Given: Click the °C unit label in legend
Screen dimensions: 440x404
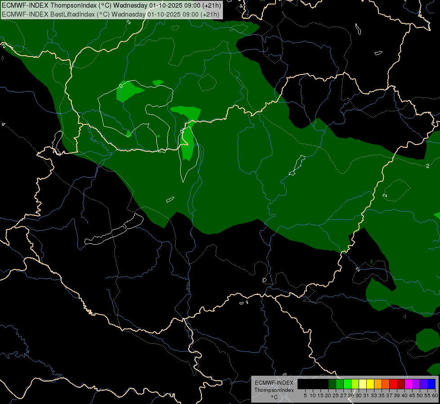Looking at the screenshot, I should (274, 397).
